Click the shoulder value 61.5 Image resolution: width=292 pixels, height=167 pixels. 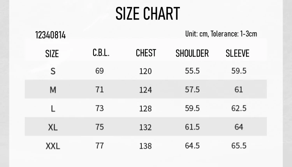click(192, 127)
